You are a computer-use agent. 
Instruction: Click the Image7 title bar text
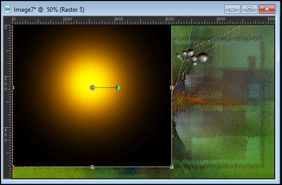(x=49, y=10)
